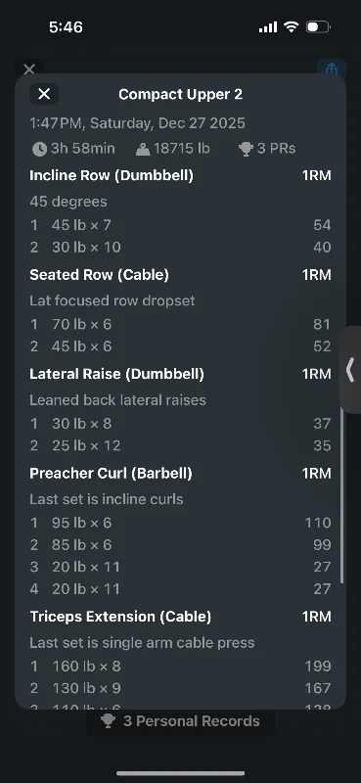Select Triceps Extension (Cable) heading

[120, 617]
